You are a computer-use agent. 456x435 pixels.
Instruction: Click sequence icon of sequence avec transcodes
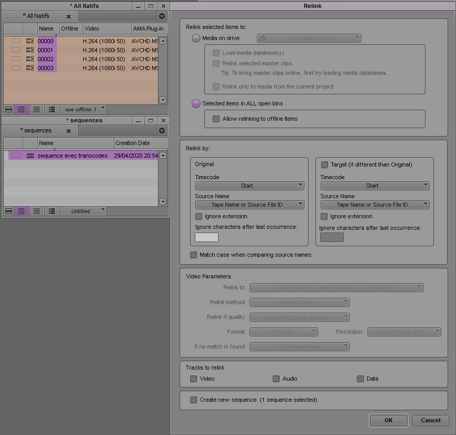30,156
